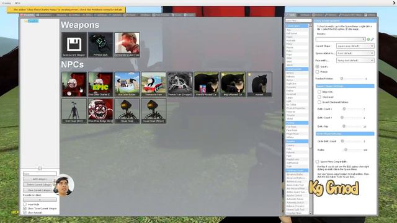Select the Save Current Weapon floppy icon
Image resolution: width=397 pixels, height=223 pixels.
point(74,45)
